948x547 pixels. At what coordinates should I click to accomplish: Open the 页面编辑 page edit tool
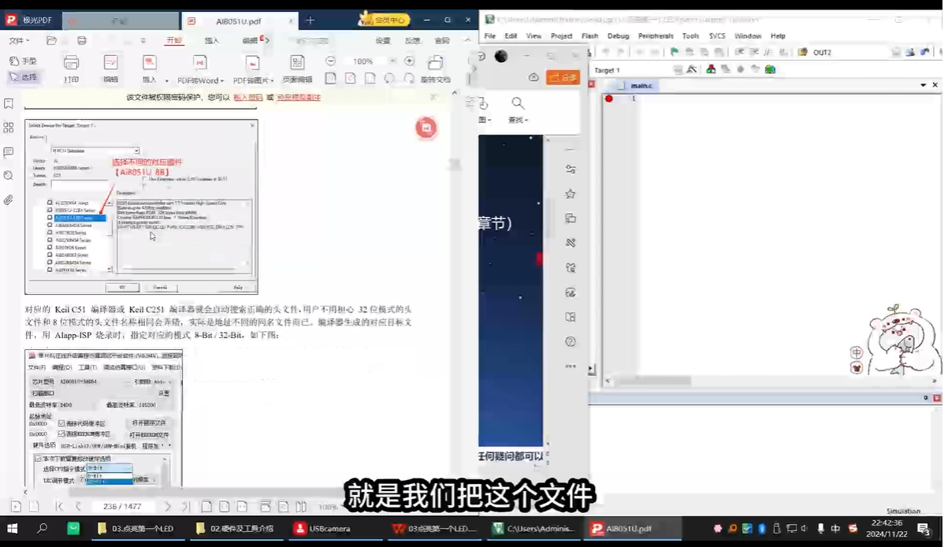pos(297,69)
